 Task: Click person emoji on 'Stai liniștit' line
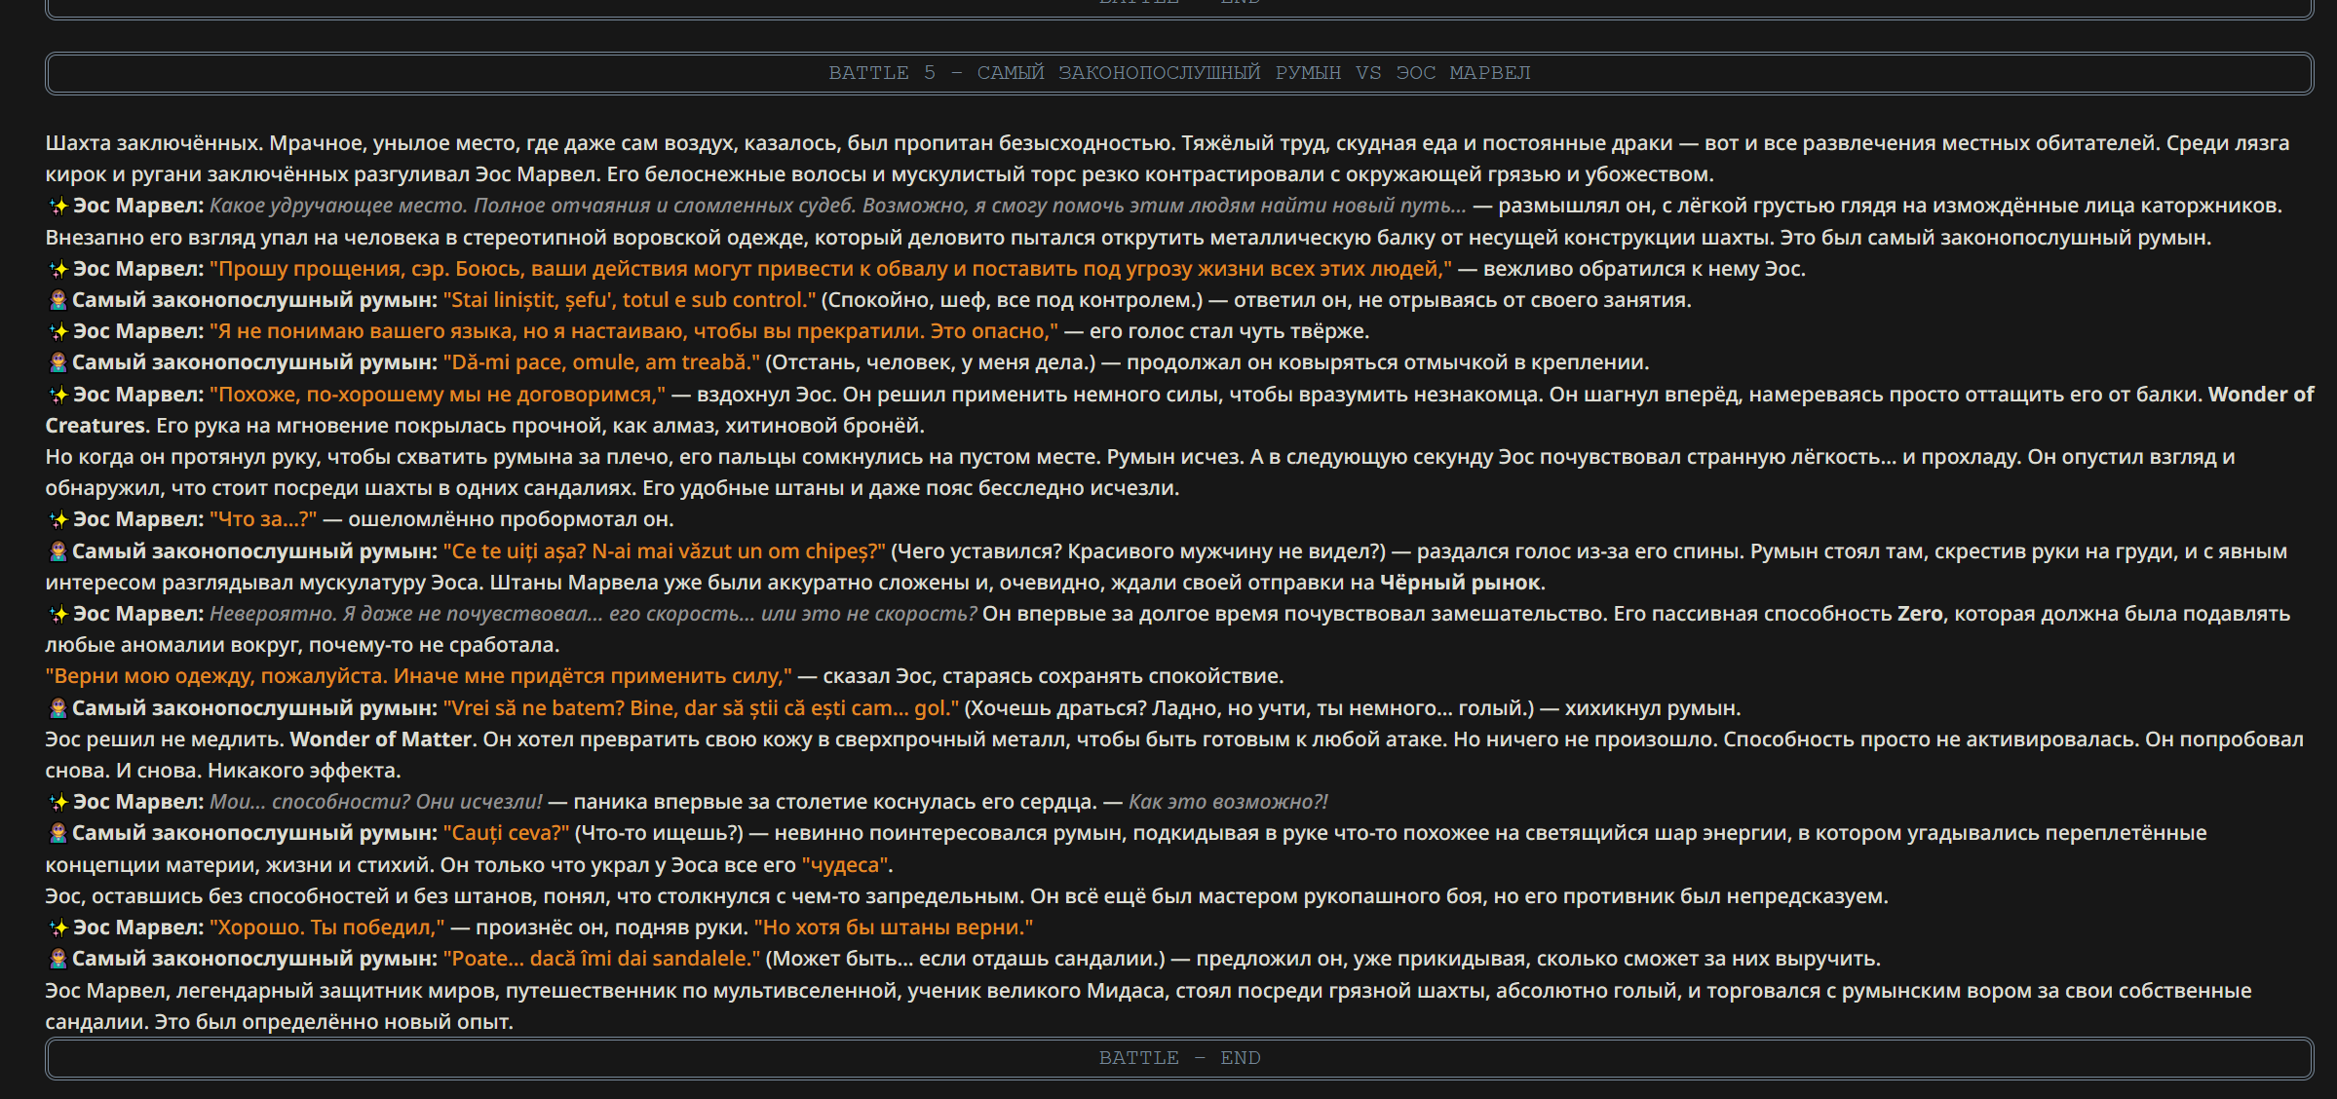coord(58,300)
